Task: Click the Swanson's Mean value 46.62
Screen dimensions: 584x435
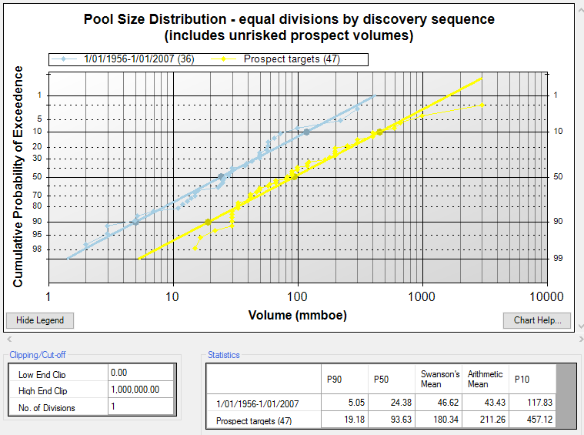Action: (439, 403)
